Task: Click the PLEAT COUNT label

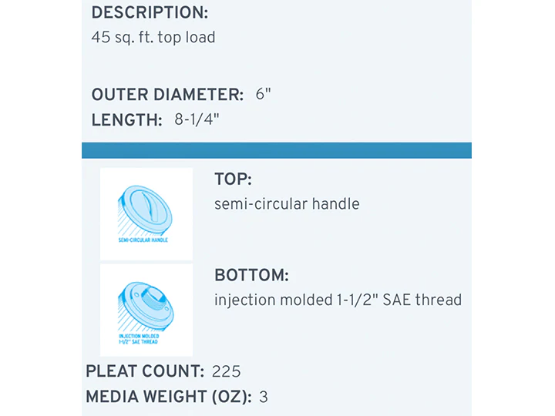Action: coord(145,371)
